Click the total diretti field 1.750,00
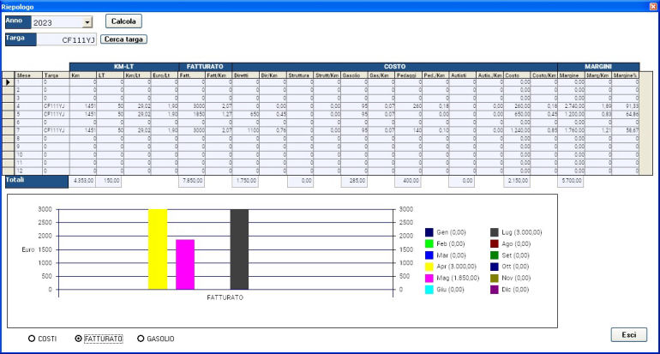 point(245,181)
